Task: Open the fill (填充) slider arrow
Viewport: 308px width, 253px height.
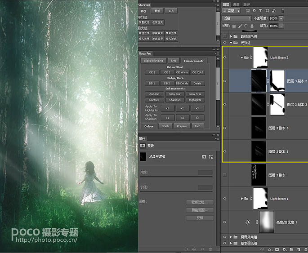Action: tap(281, 26)
